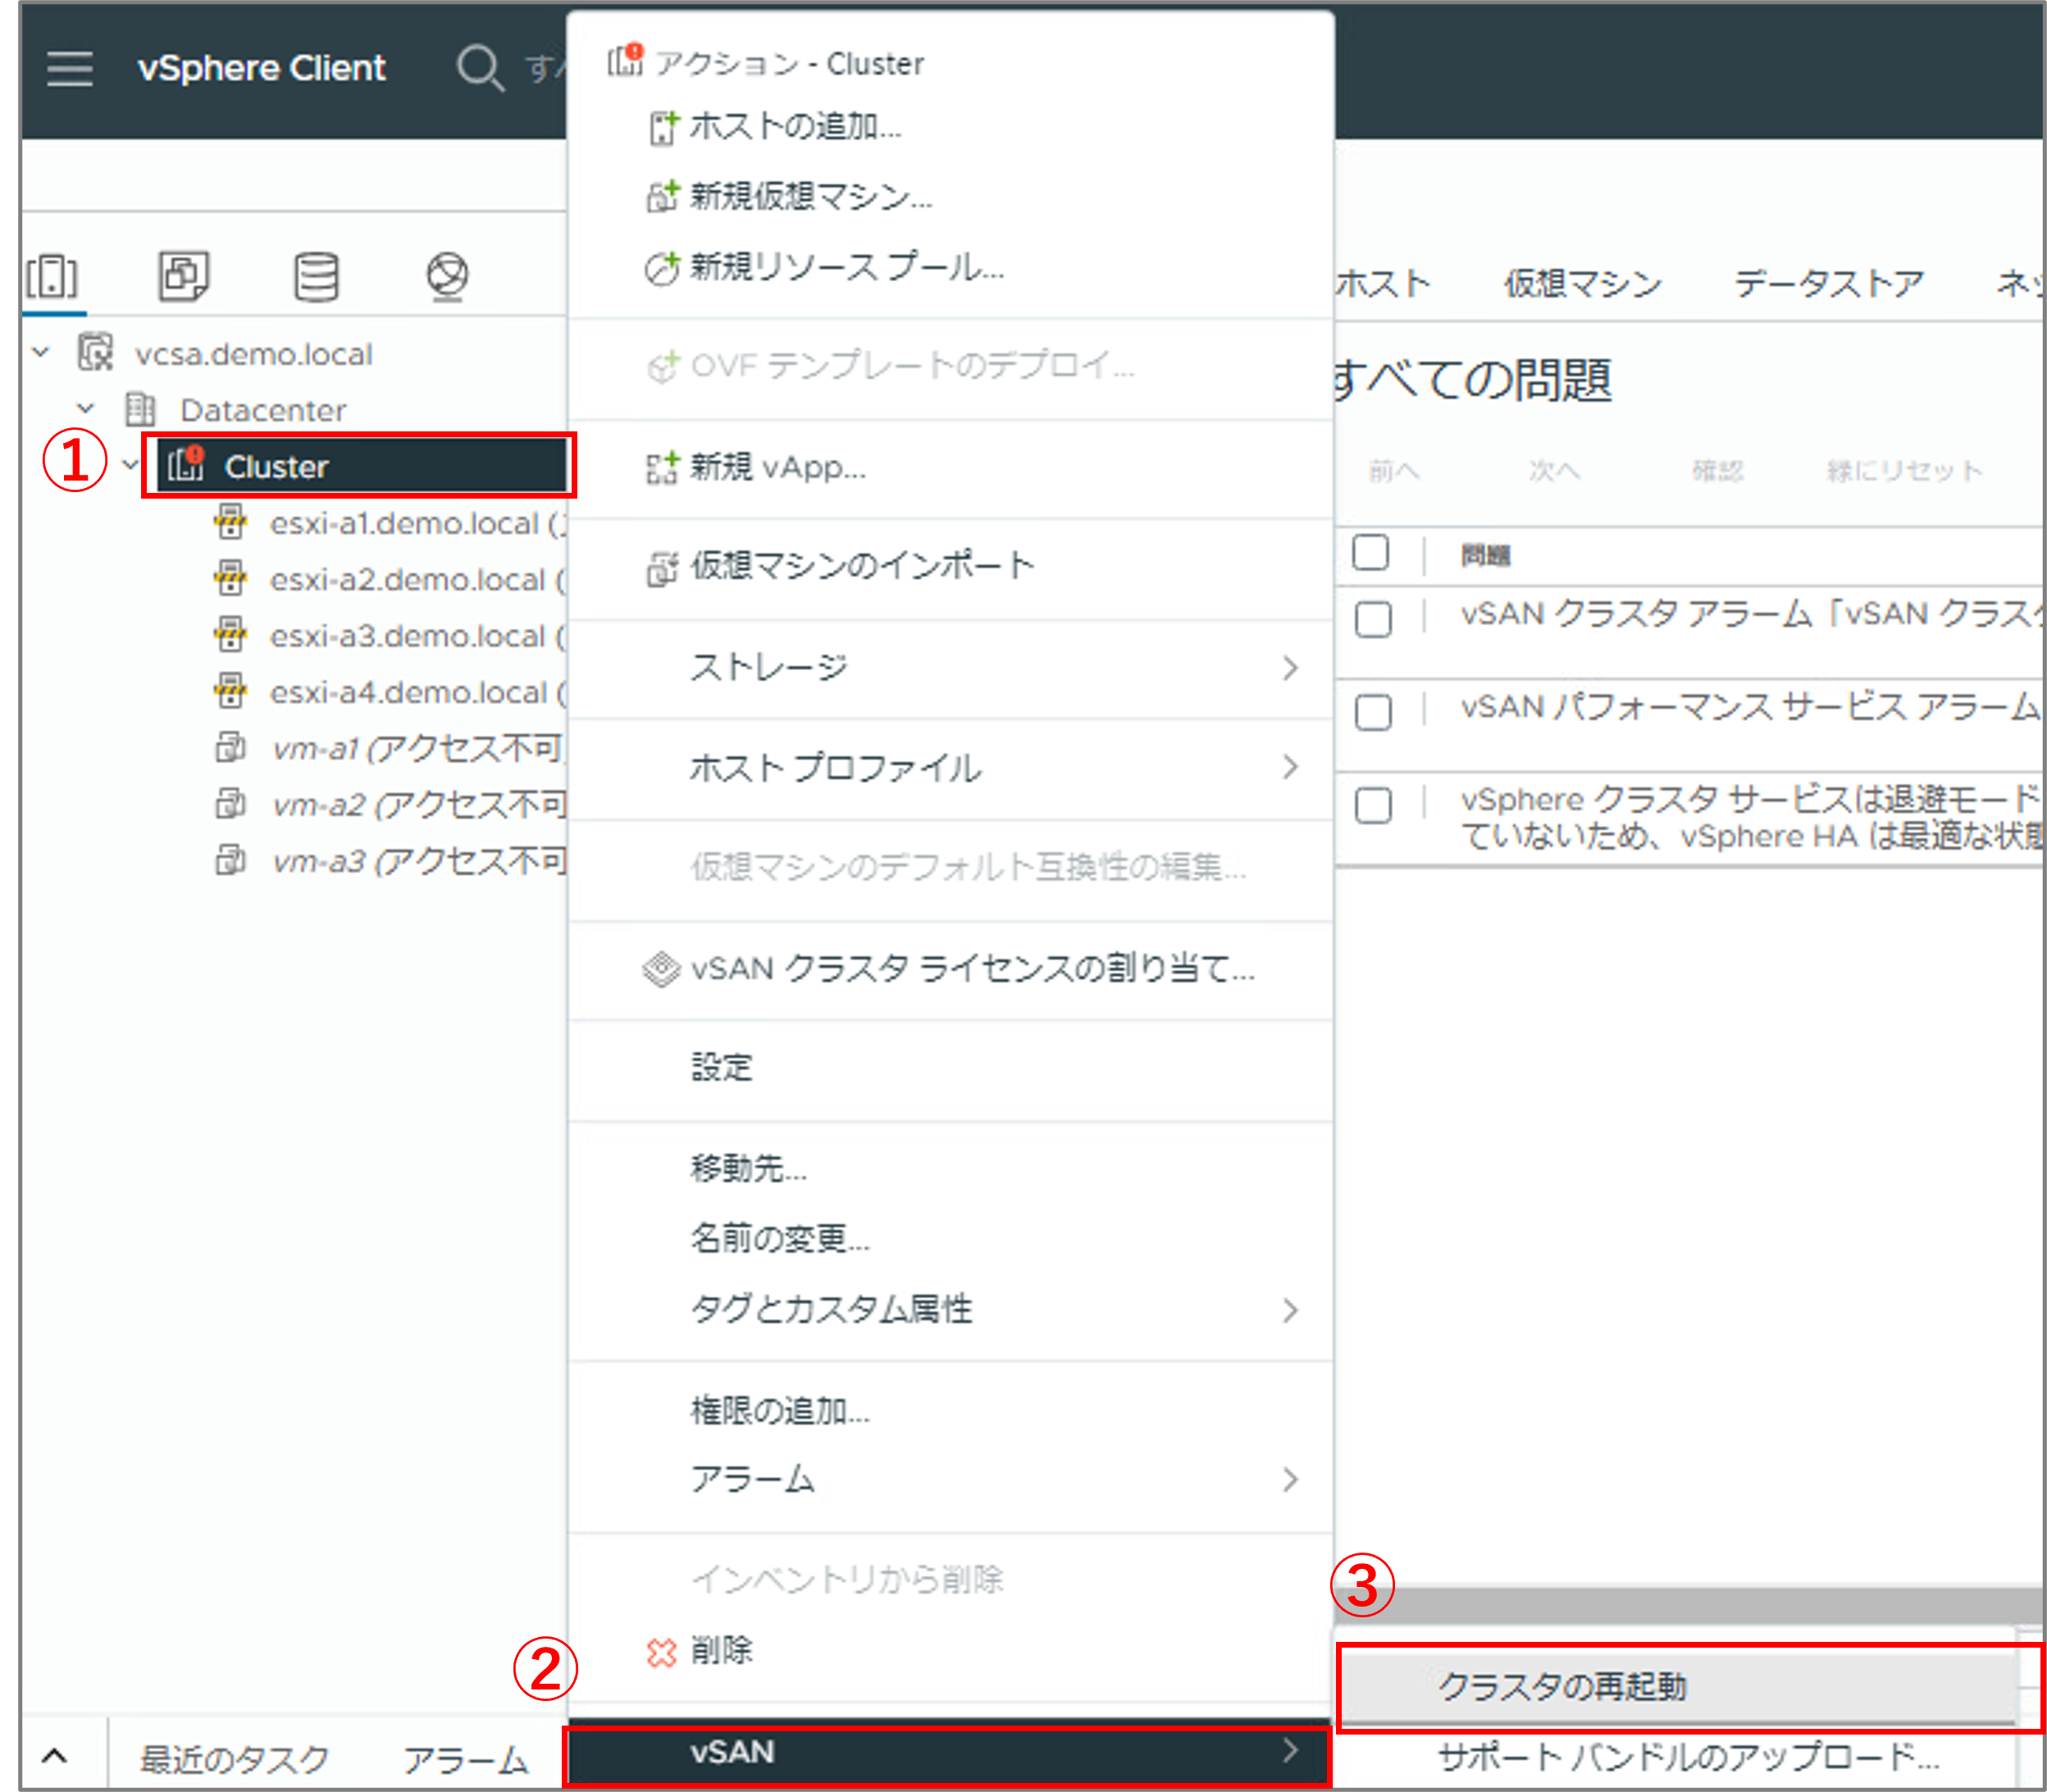The width and height of the screenshot is (2047, 1792).
Task: Switch to 最近のタスク bottom tab
Action: click(x=234, y=1759)
